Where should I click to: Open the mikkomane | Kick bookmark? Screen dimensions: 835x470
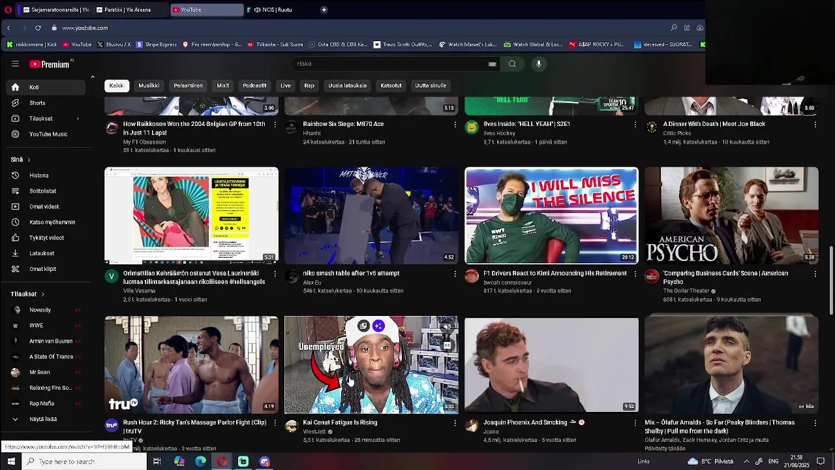click(32, 45)
